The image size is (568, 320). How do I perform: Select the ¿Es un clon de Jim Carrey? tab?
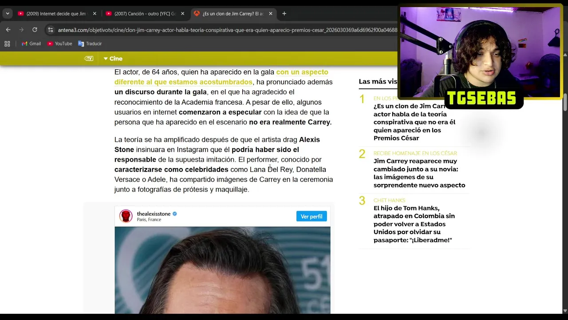click(233, 14)
